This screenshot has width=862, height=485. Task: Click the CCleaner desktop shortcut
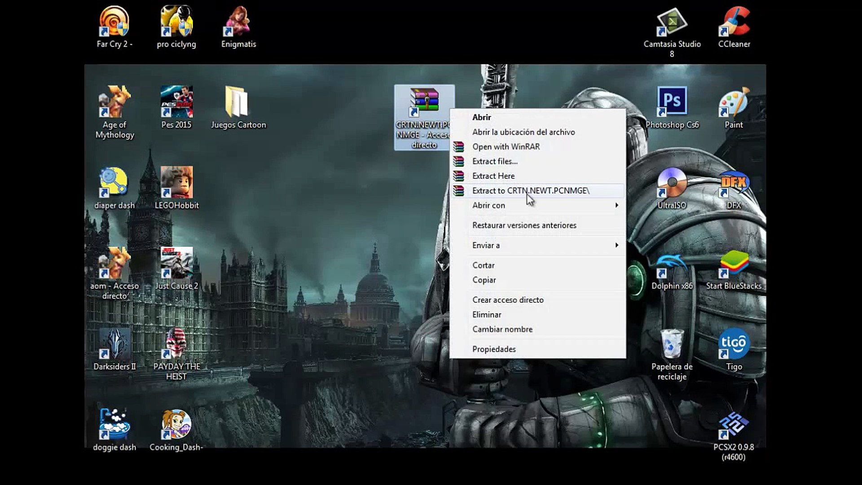[734, 22]
